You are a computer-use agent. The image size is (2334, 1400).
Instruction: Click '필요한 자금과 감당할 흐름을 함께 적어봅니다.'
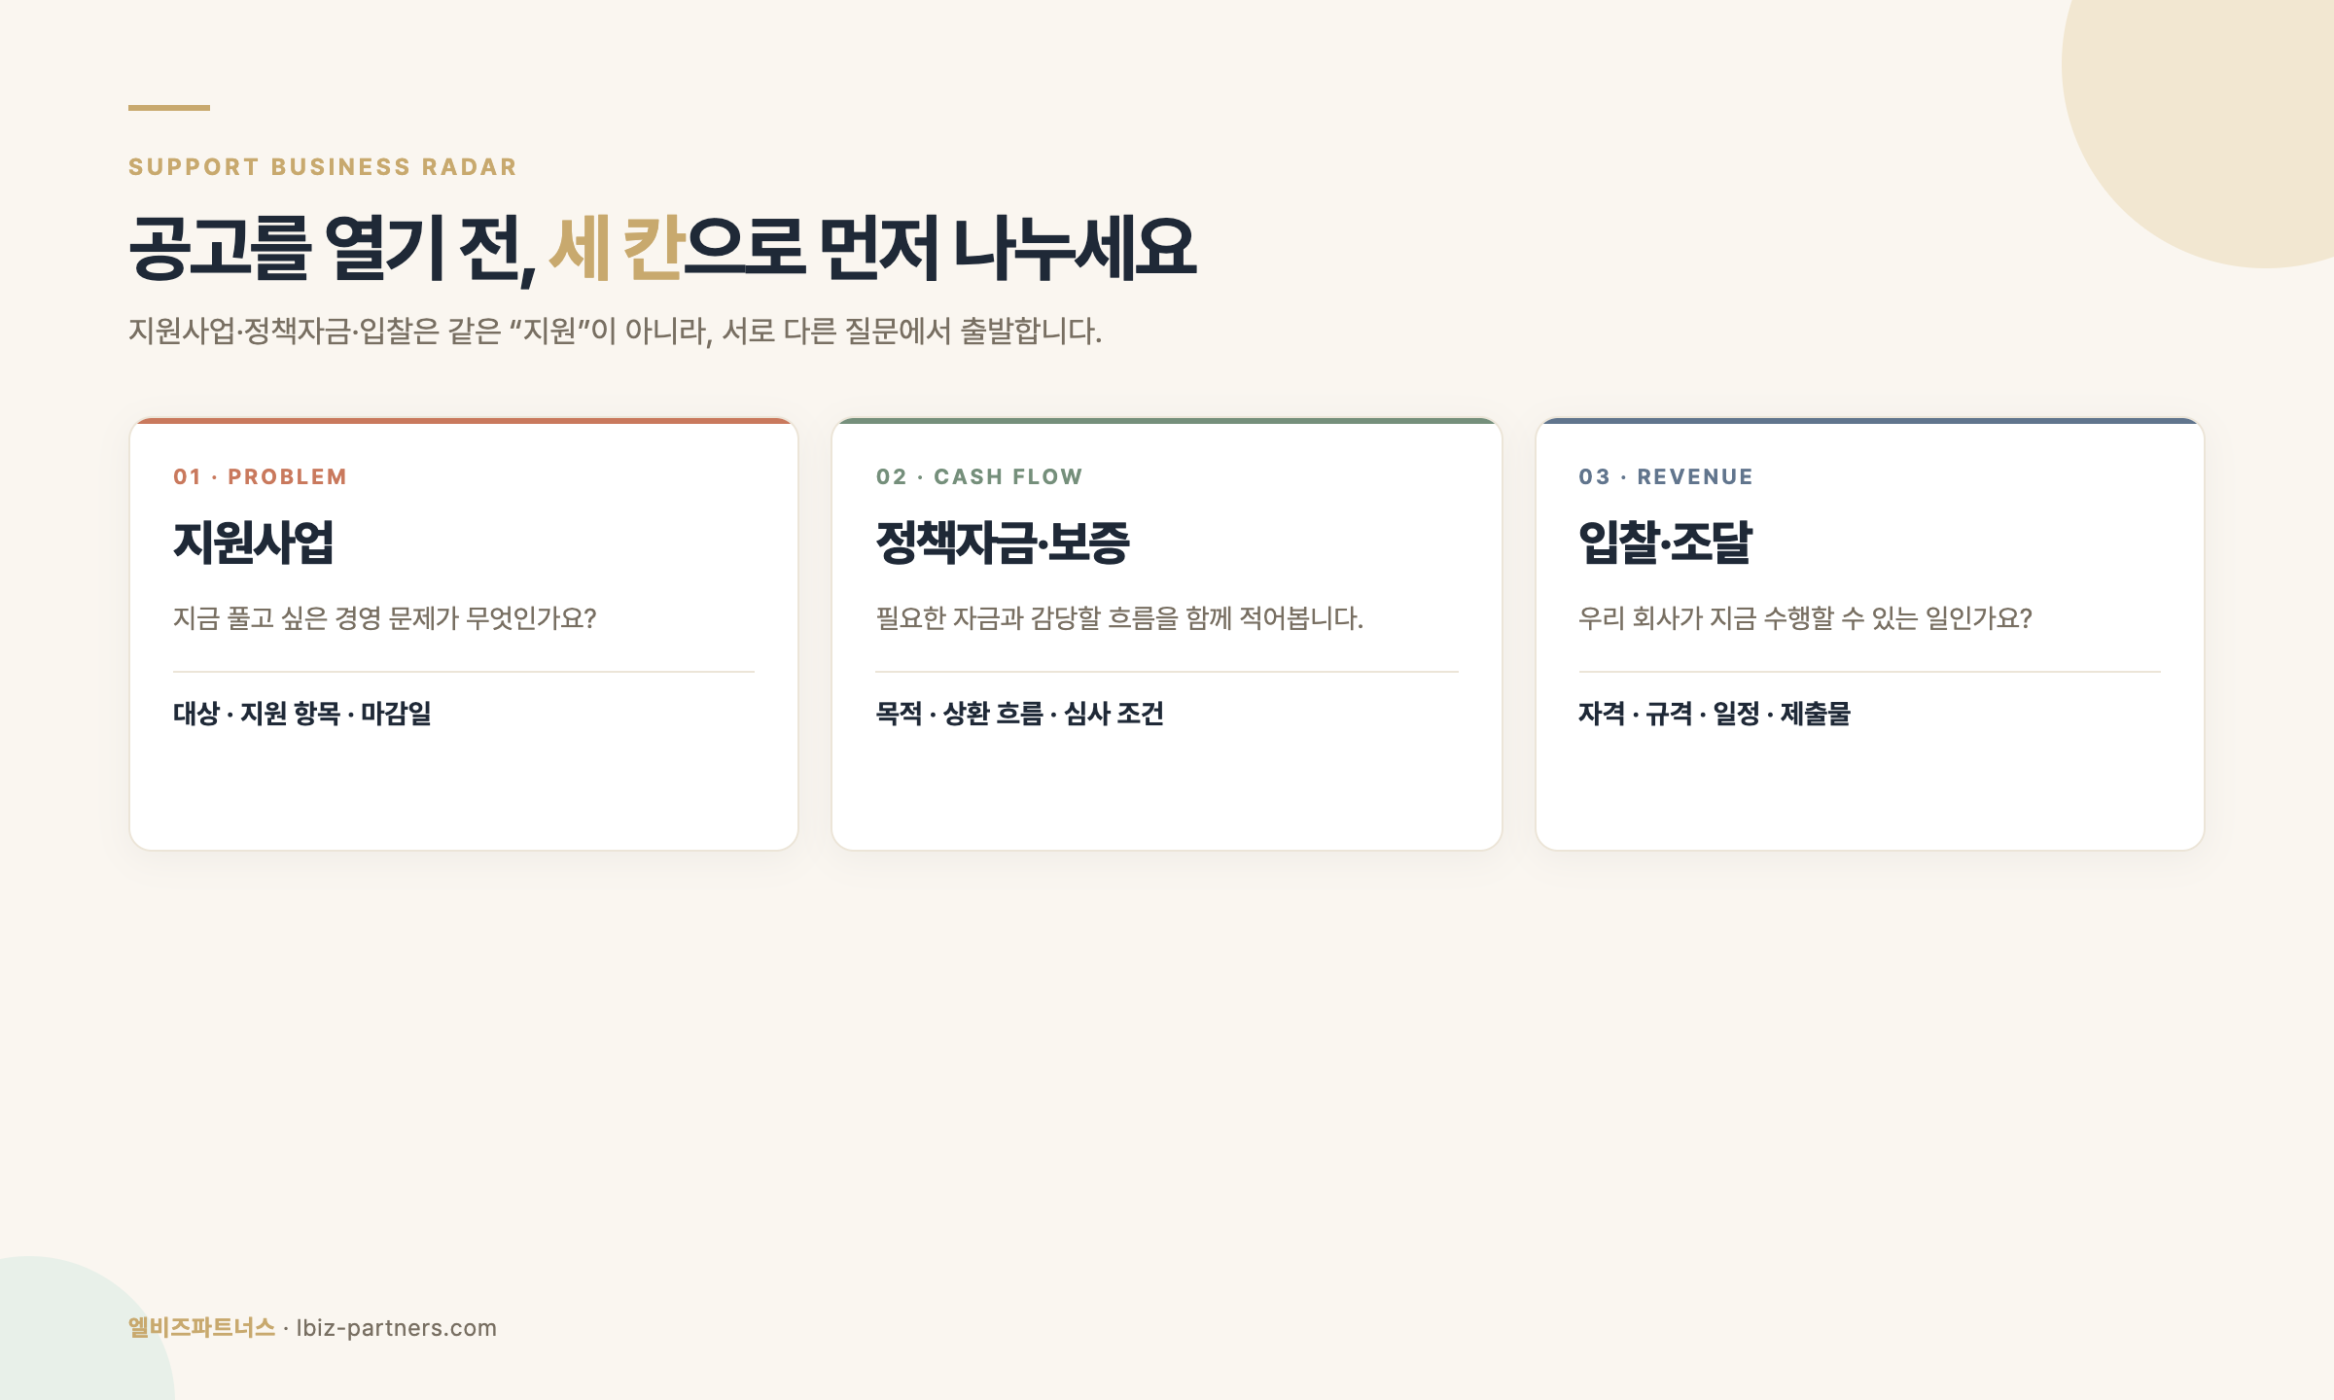[1119, 618]
